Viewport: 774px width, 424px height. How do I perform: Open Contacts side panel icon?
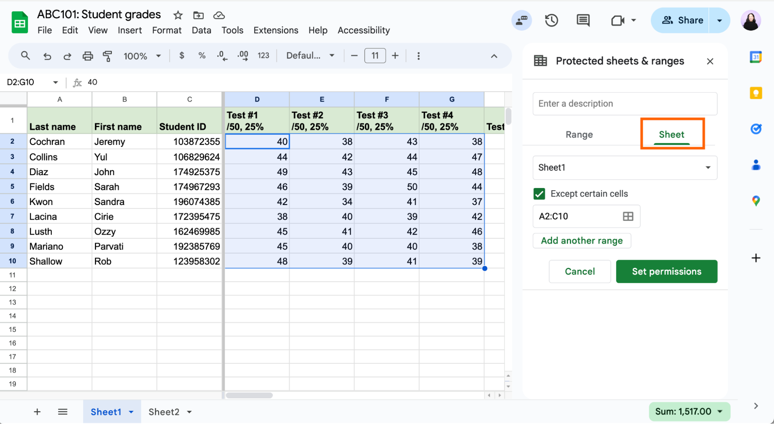pyautogui.click(x=756, y=165)
